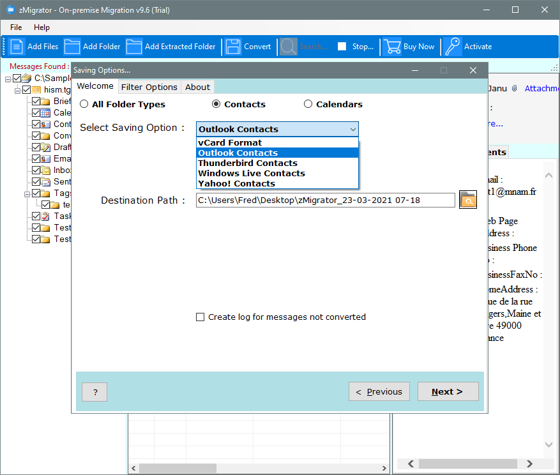
Task: Choose Outlook Contacts from the list
Action: [x=277, y=153]
